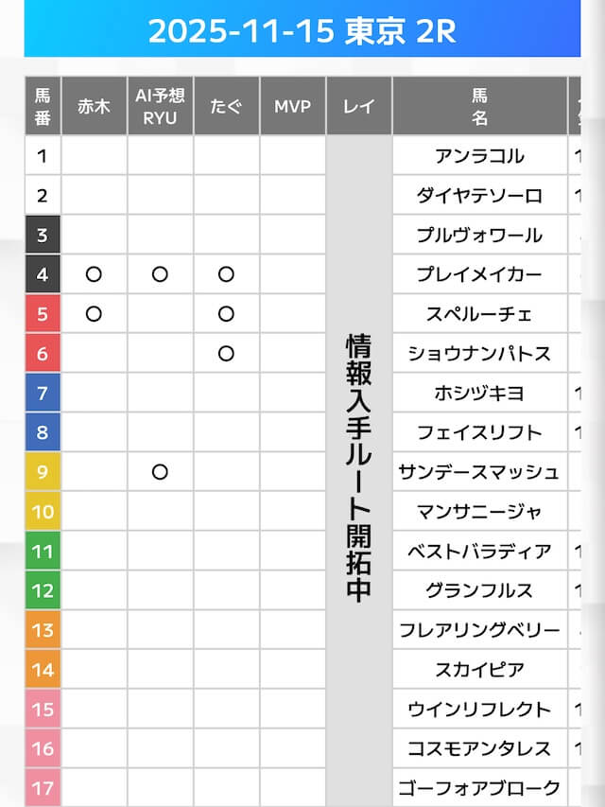Click the blue number 7 cell

point(43,393)
